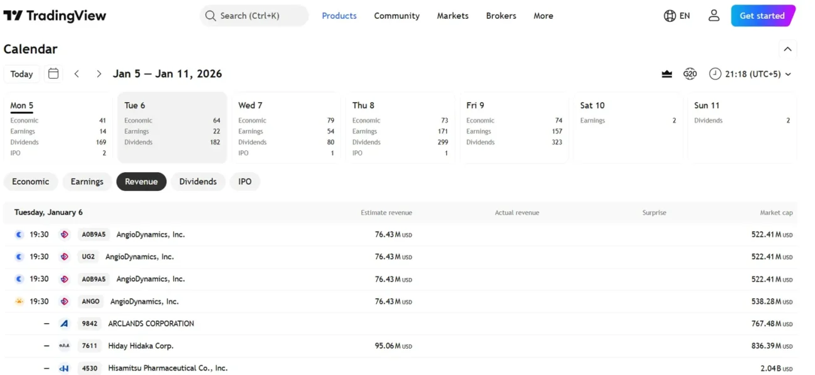Image resolution: width=815 pixels, height=375 pixels.
Task: Click the crown importance filter icon
Action: [667, 74]
